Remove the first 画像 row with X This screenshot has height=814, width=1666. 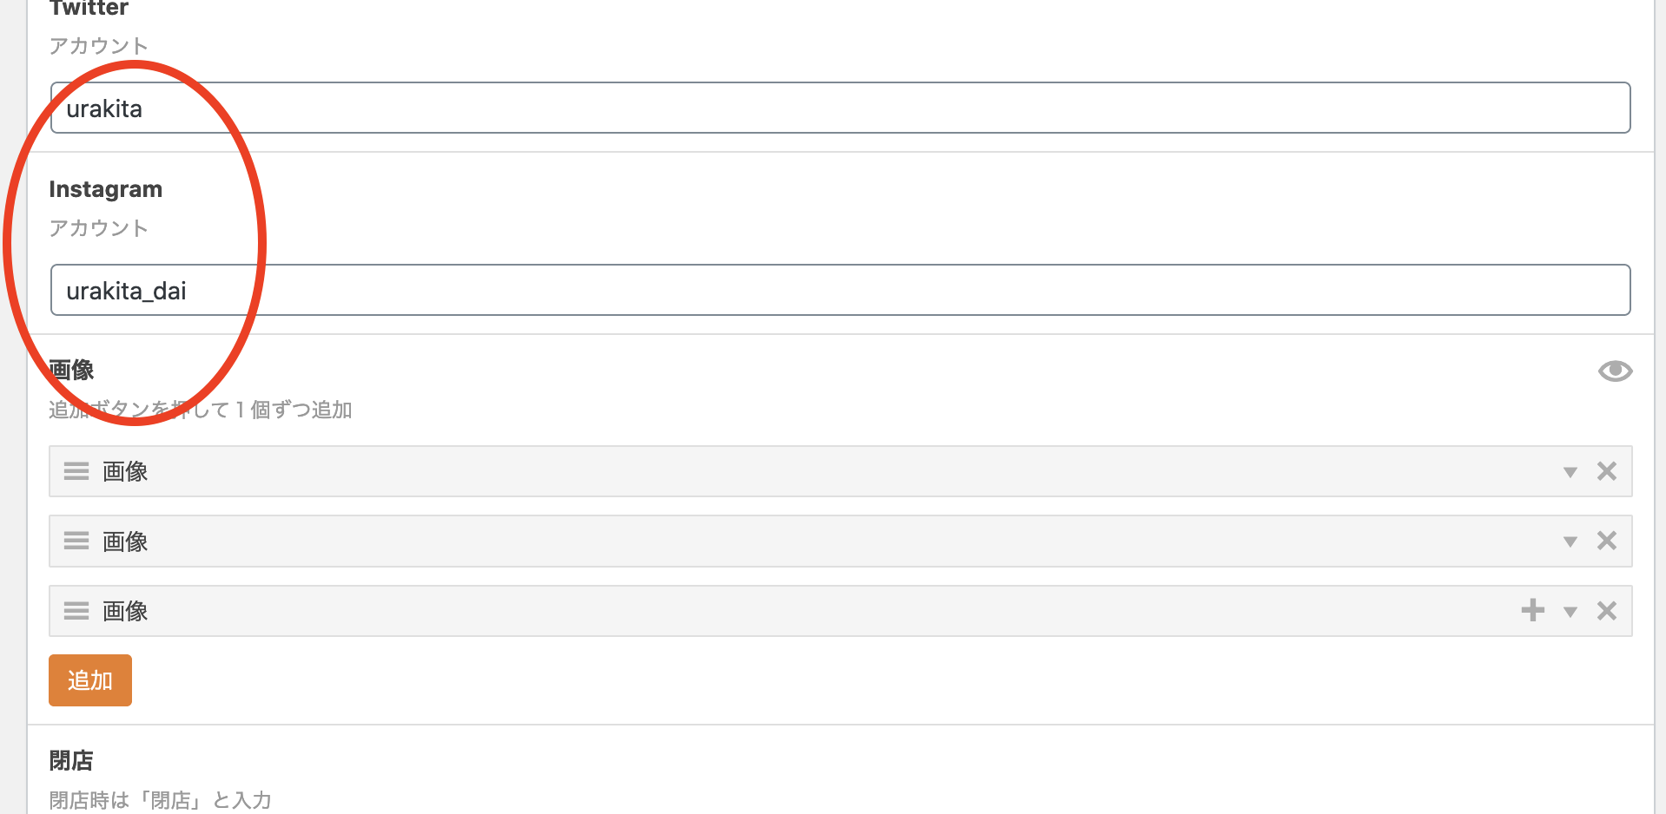(1607, 471)
